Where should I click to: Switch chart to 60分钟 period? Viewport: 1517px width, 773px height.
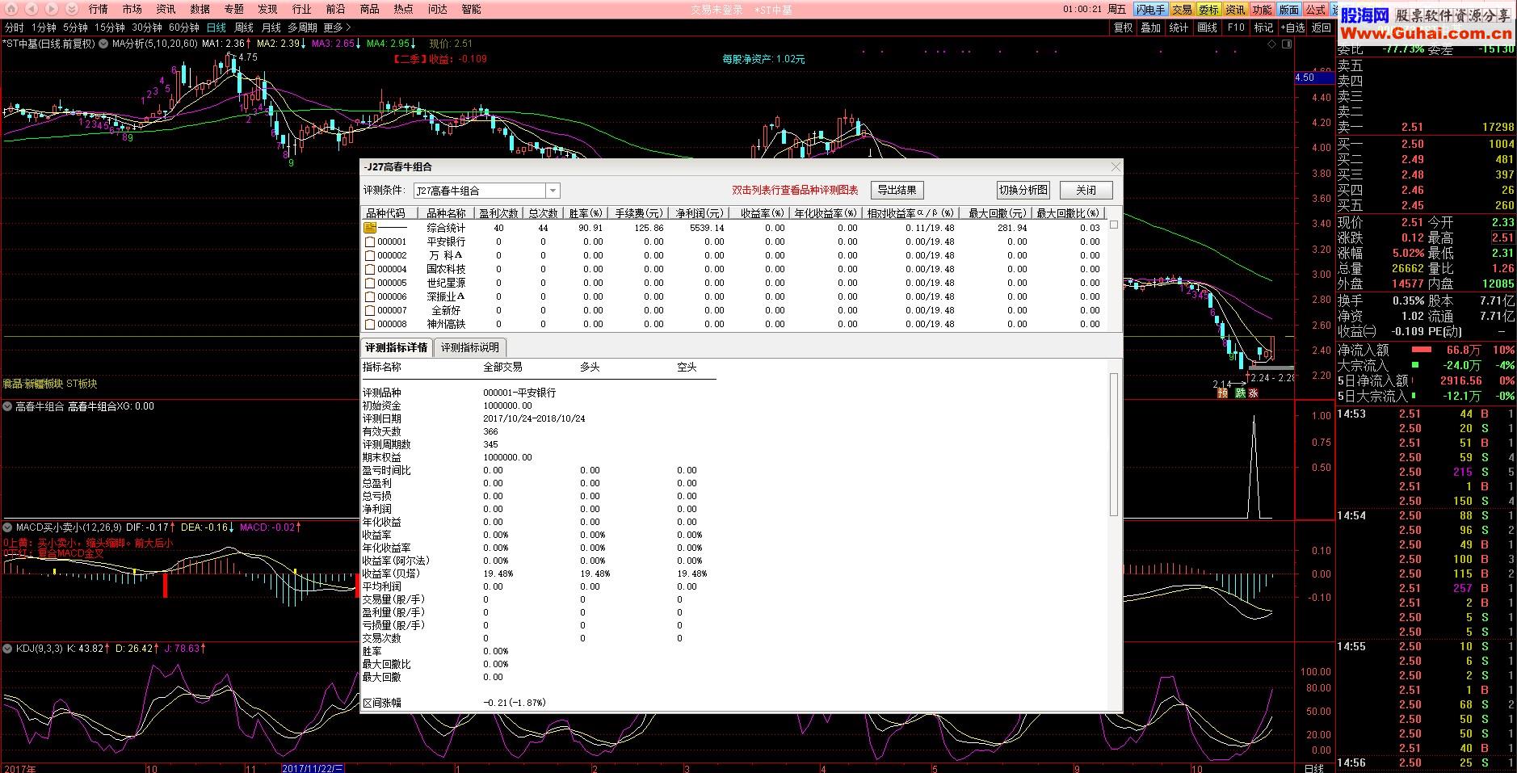[183, 27]
